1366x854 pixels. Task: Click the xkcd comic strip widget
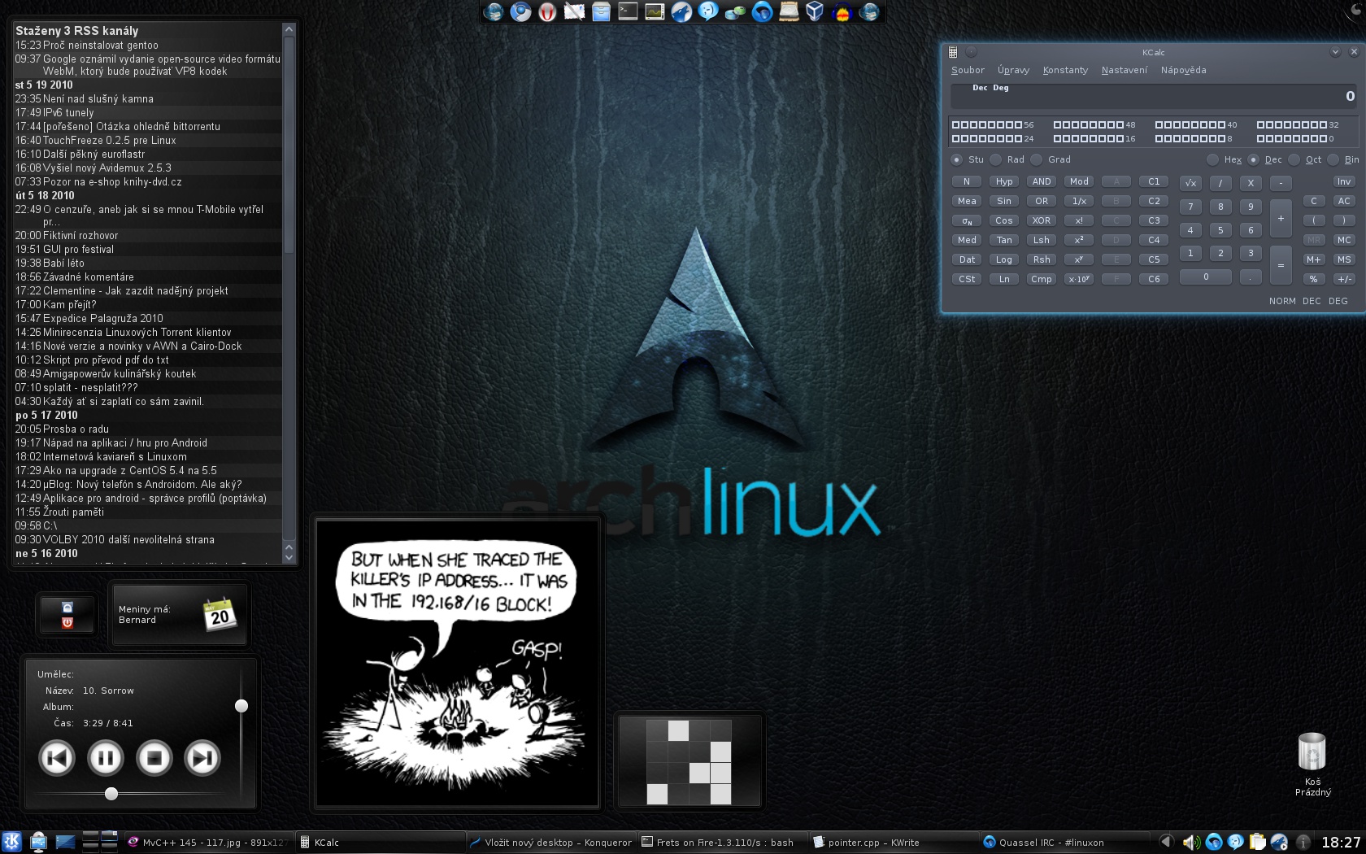point(457,662)
